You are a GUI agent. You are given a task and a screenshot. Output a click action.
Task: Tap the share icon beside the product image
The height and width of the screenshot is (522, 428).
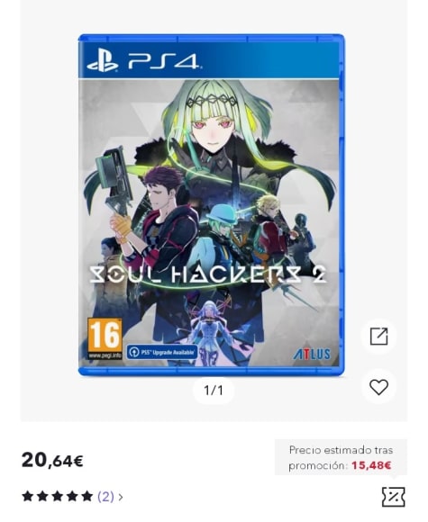coord(379,337)
